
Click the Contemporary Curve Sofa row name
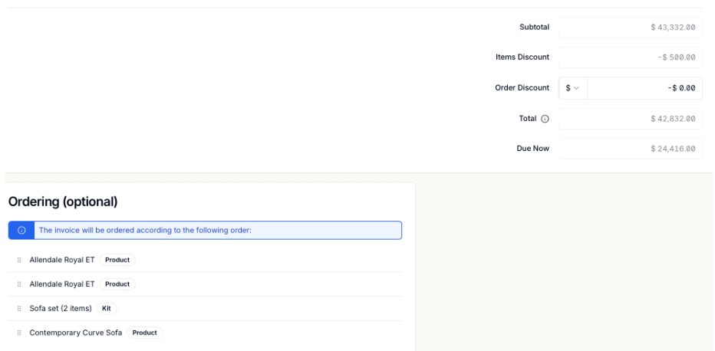[x=76, y=333]
